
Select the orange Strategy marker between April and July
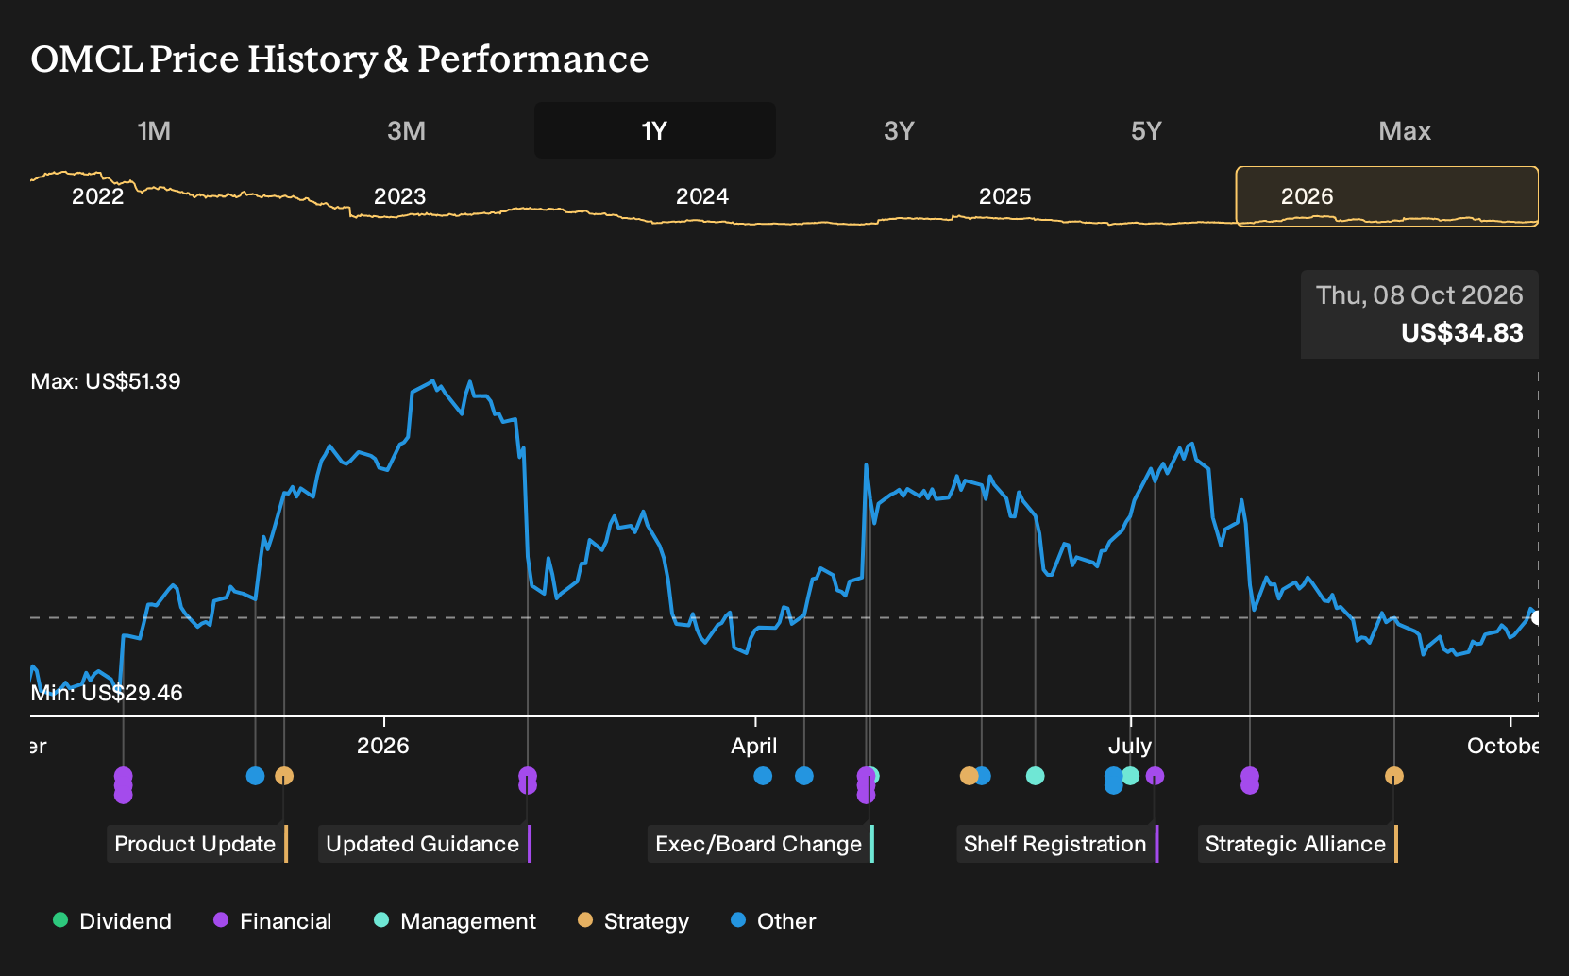coord(969,776)
